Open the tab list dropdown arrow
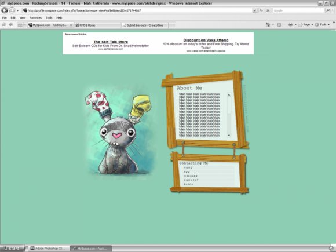The width and height of the screenshot is (336, 252). (x=25, y=25)
